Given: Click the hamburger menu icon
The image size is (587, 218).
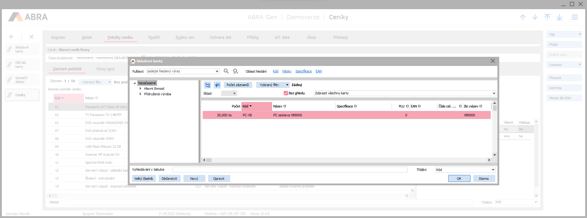Looking at the screenshot, I should coord(574,17).
